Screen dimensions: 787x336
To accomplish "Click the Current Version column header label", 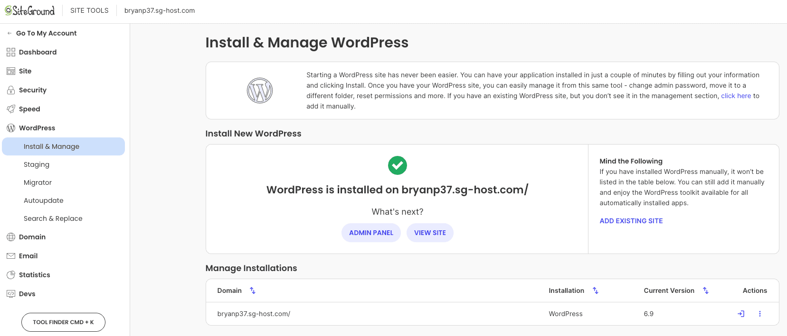I will 669,291.
